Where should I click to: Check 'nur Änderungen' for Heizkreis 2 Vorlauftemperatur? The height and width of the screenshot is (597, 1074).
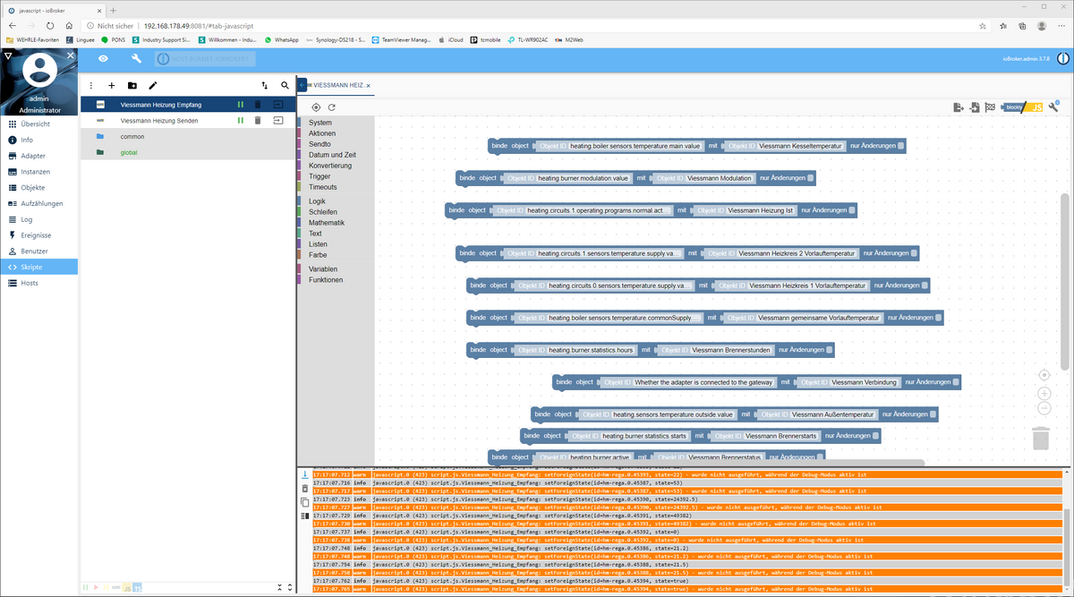click(914, 253)
